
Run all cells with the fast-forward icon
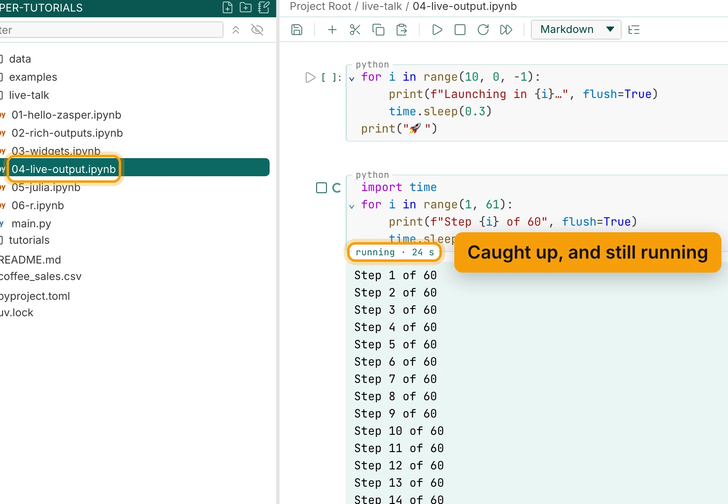(x=506, y=30)
